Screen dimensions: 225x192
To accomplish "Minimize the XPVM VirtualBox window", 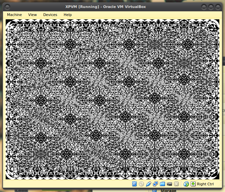I will [x=204, y=7].
